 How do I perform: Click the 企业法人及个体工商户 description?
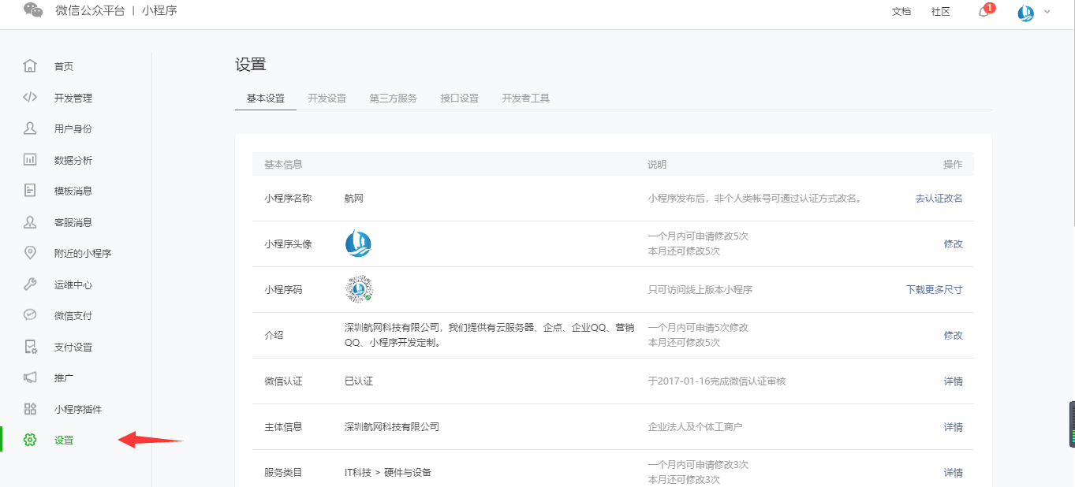pyautogui.click(x=696, y=427)
